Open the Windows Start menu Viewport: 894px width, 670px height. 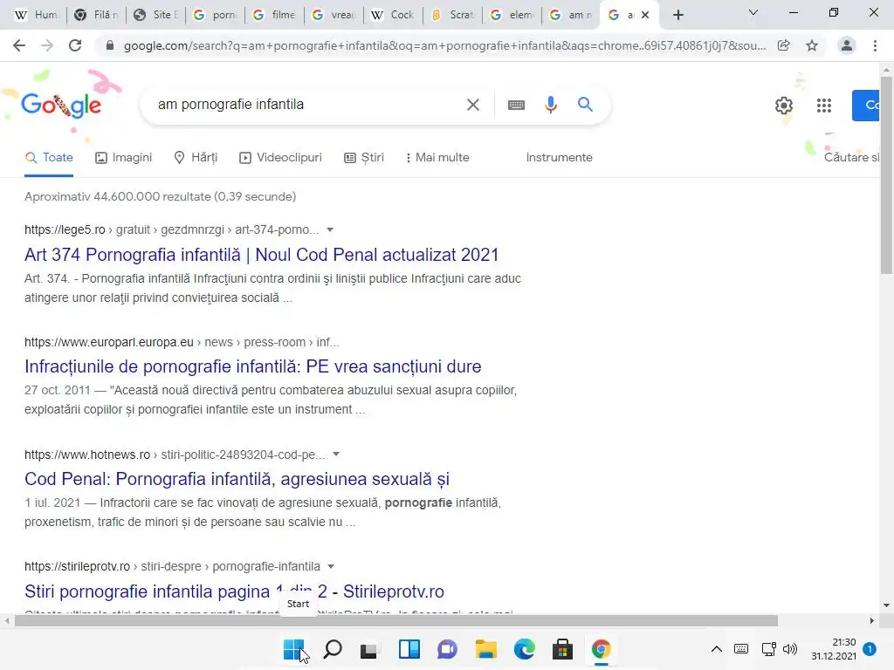coord(294,649)
